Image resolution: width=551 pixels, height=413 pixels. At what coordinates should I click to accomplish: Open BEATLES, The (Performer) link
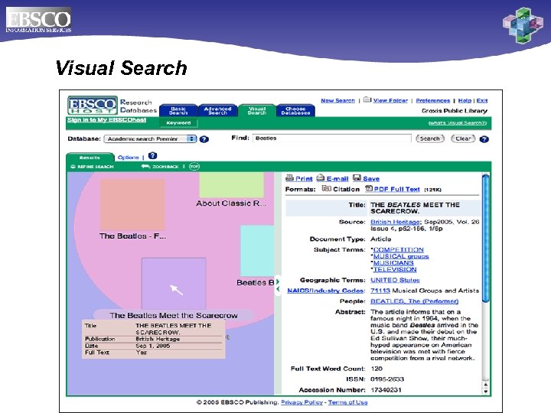[x=414, y=301]
